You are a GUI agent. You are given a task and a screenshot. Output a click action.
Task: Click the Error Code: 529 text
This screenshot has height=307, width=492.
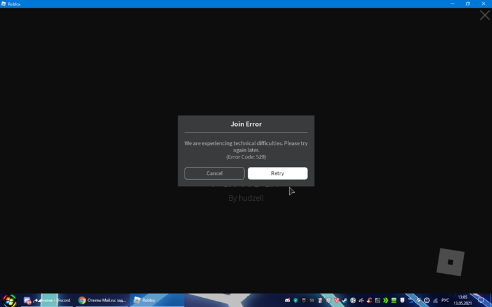(x=246, y=157)
